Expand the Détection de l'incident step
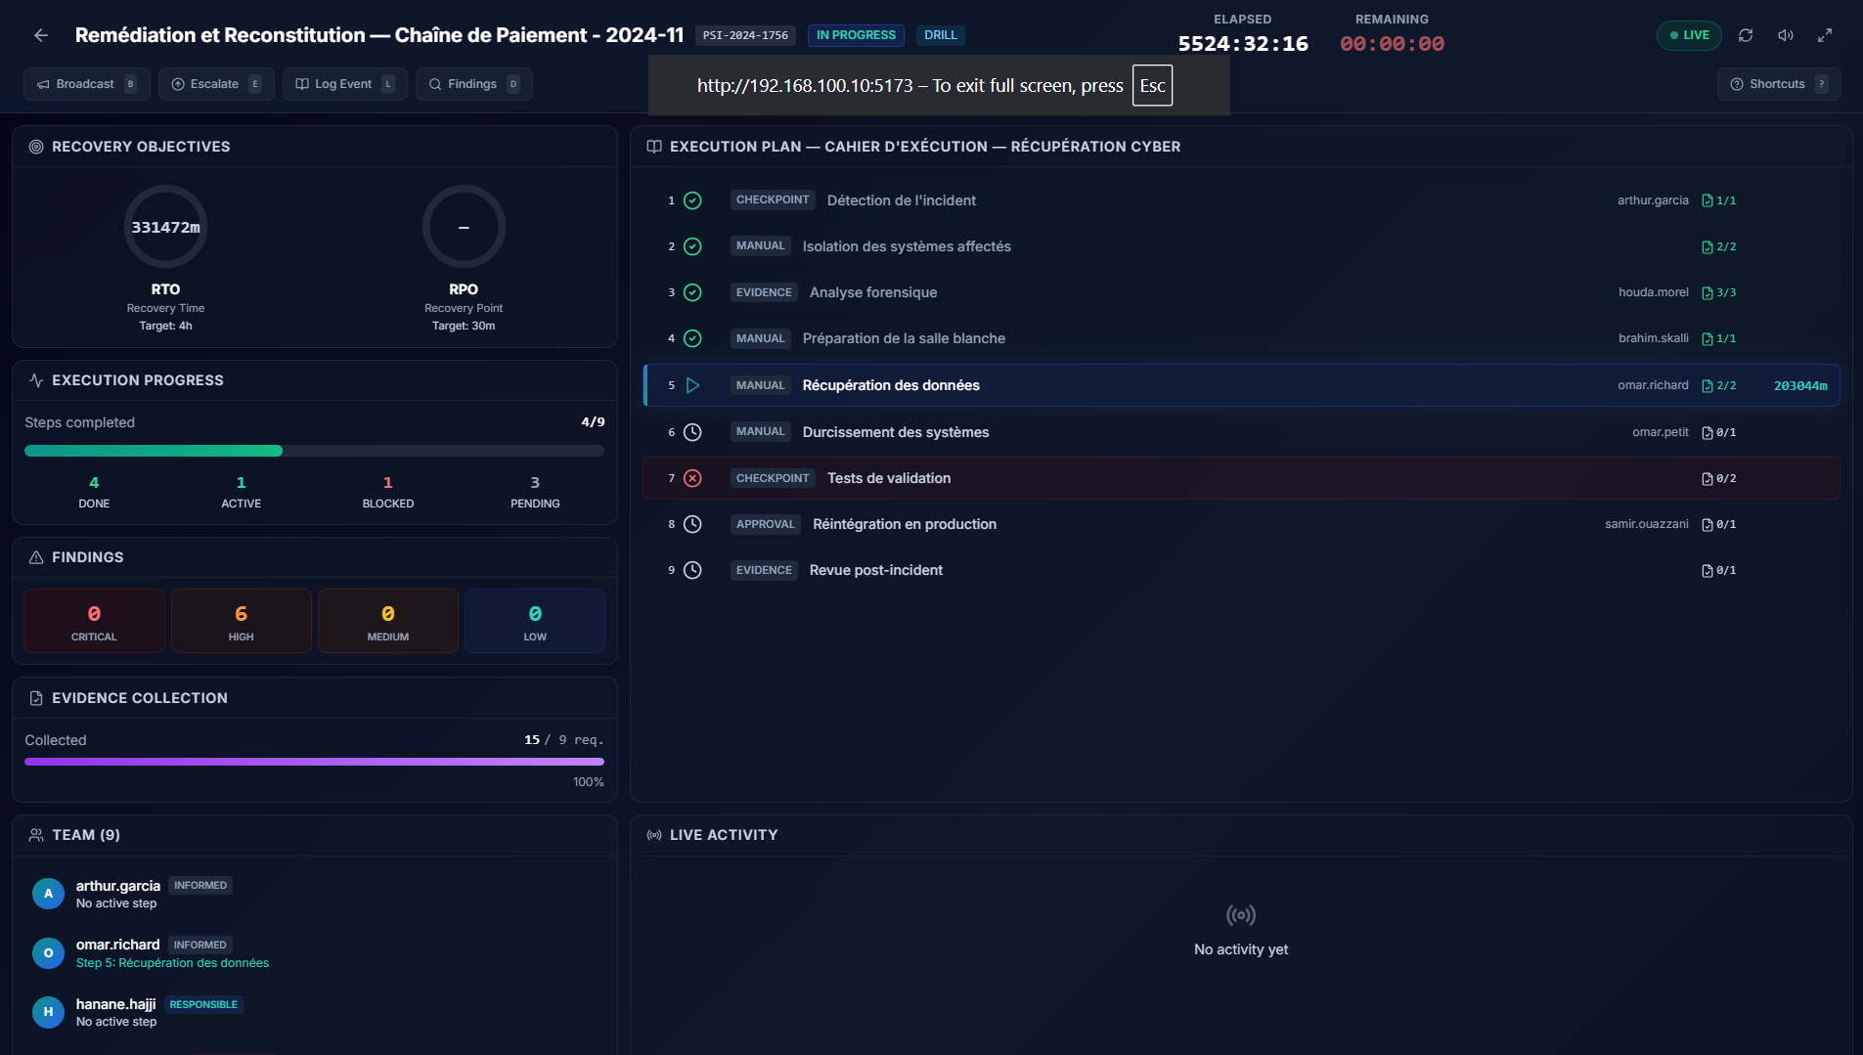1863x1055 pixels. point(901,200)
